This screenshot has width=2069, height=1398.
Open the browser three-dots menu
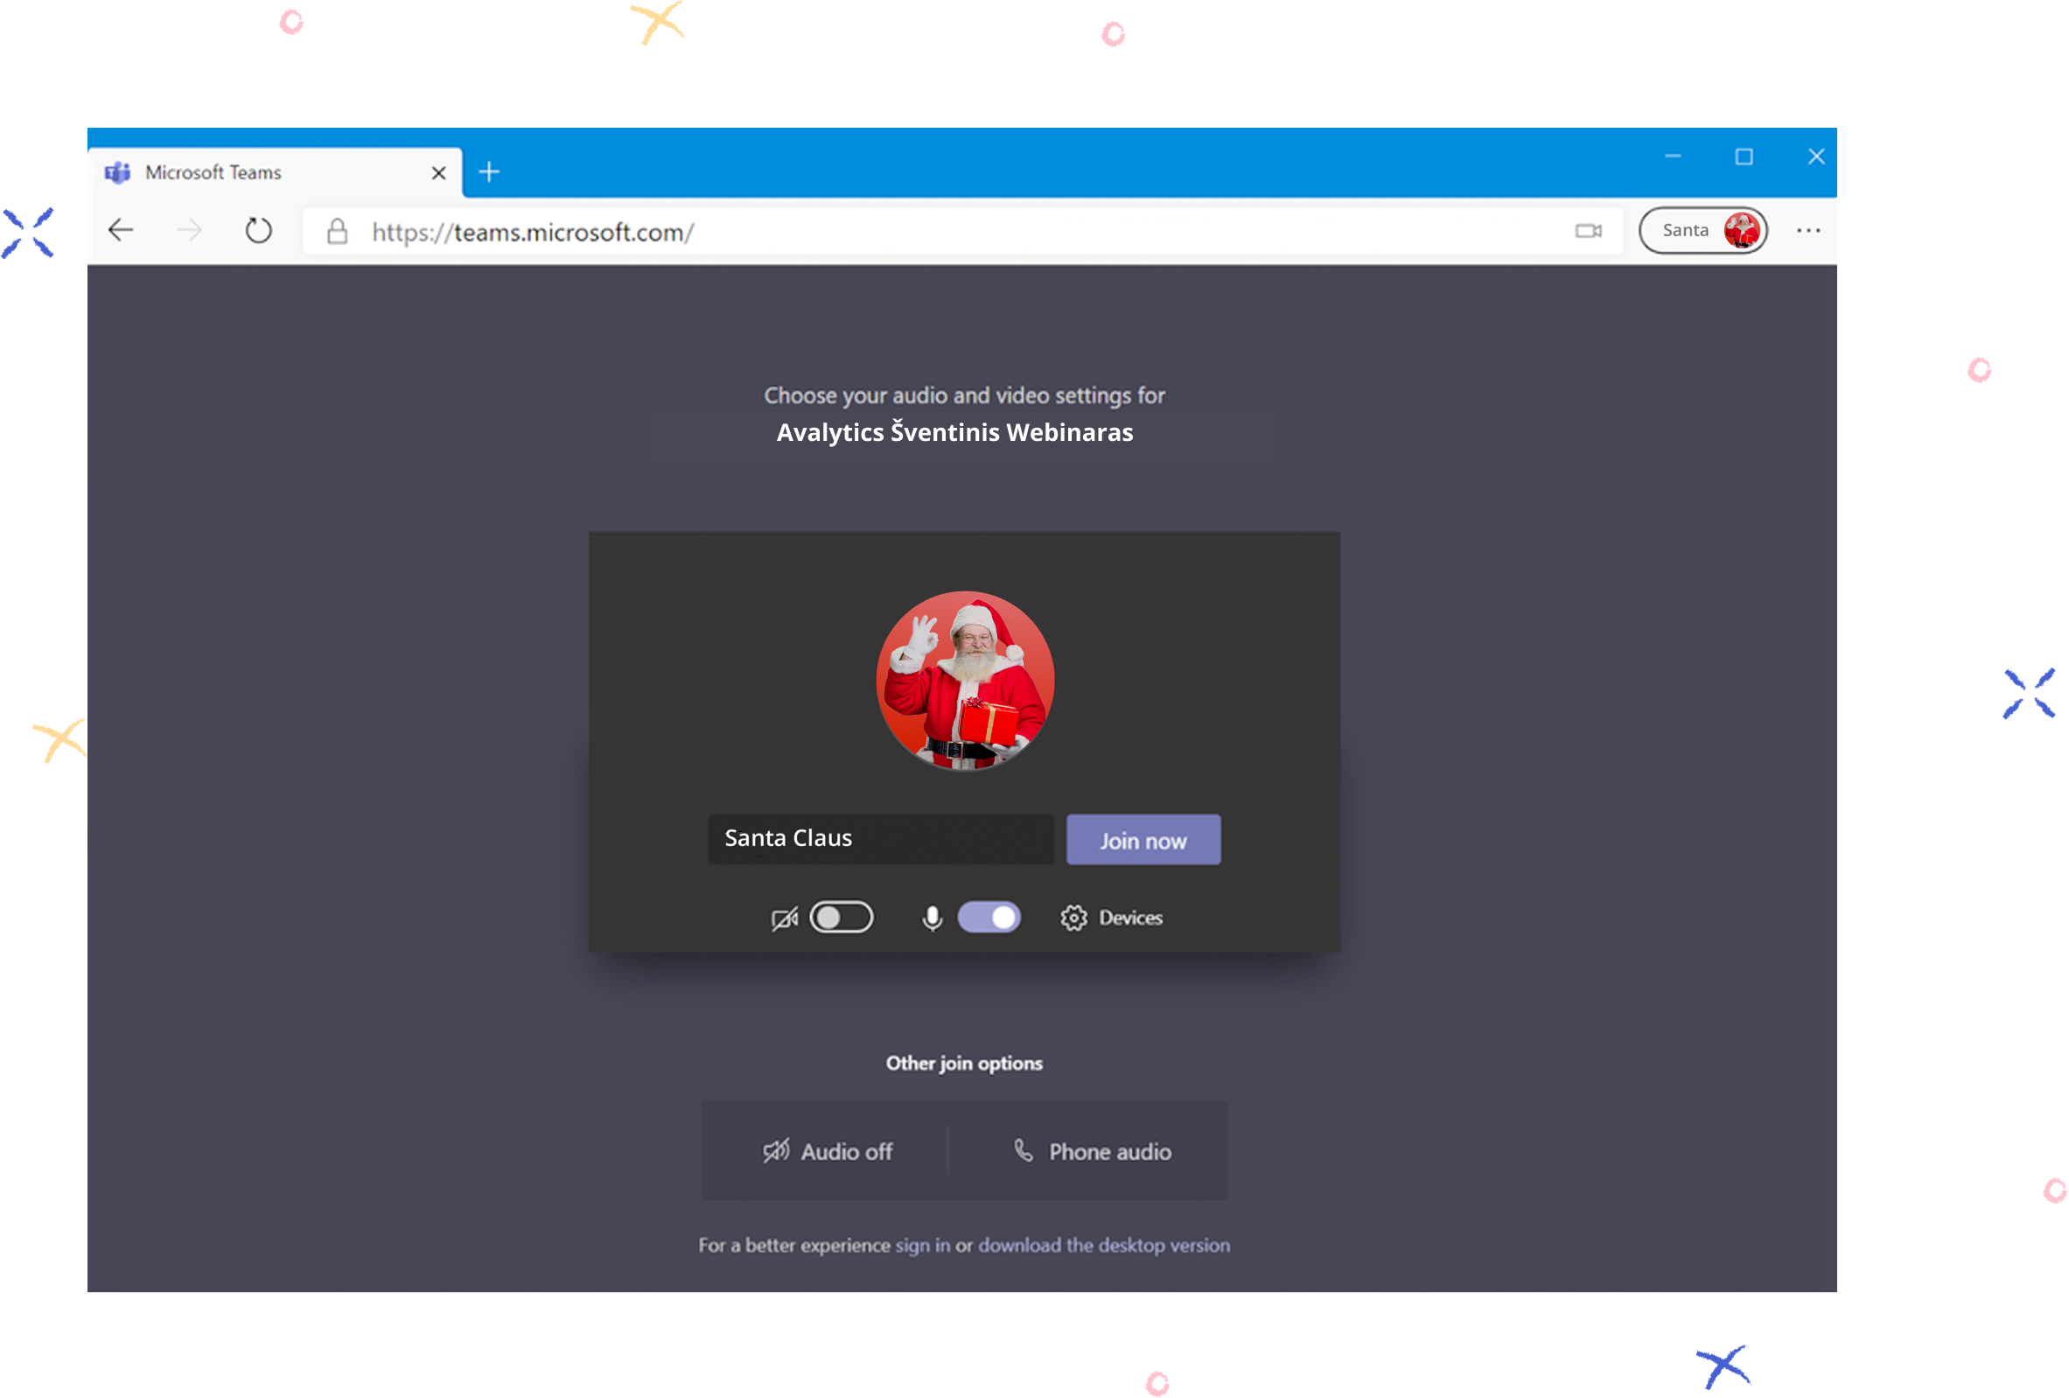(1807, 231)
